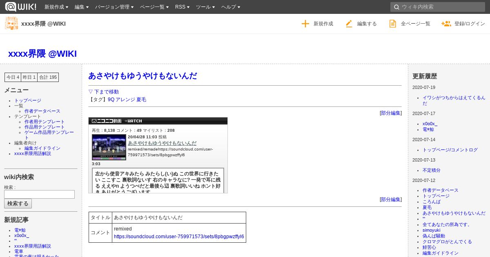Click the upper 部分編集 link
This screenshot has width=490, height=257.
click(391, 113)
